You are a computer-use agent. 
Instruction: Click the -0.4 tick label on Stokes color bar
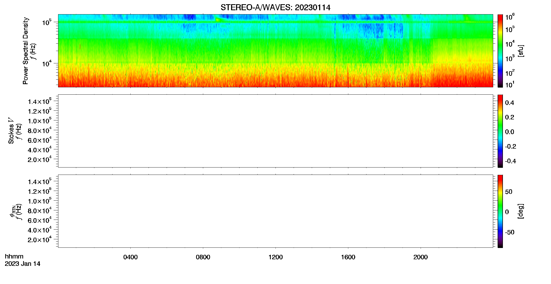pos(511,161)
